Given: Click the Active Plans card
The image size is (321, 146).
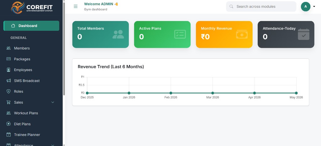Looking at the screenshot, I should pos(162,35).
